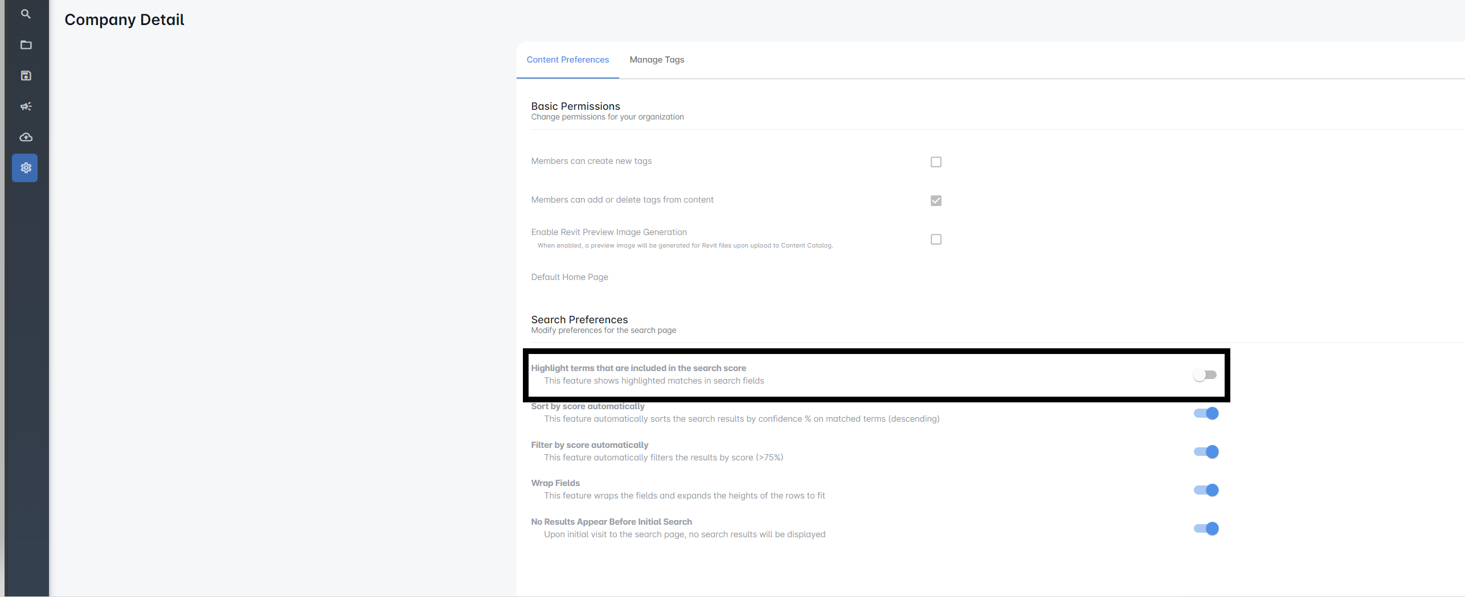The height and width of the screenshot is (597, 1465).
Task: Check 'Enable Revit Preview Image Generation'
Action: pyautogui.click(x=936, y=239)
